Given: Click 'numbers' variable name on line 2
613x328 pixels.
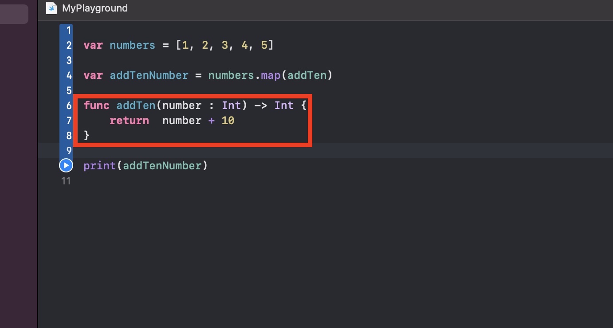Looking at the screenshot, I should pyautogui.click(x=133, y=45).
